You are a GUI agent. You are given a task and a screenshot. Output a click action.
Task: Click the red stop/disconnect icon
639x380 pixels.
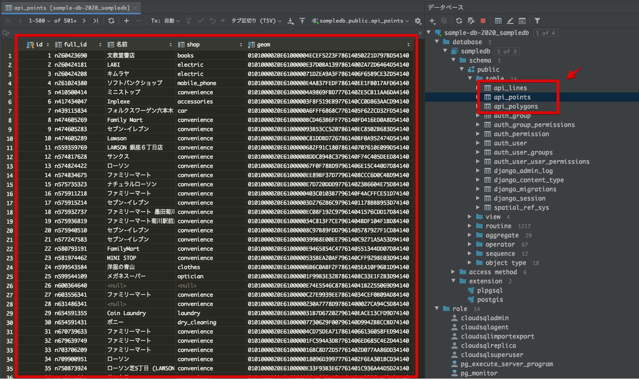pos(483,21)
